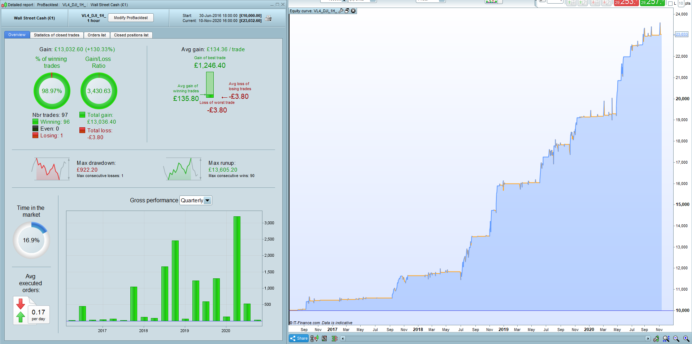Viewport: 692px width, 344px height.
Task: Click the best trade gain bar
Action: point(210,85)
